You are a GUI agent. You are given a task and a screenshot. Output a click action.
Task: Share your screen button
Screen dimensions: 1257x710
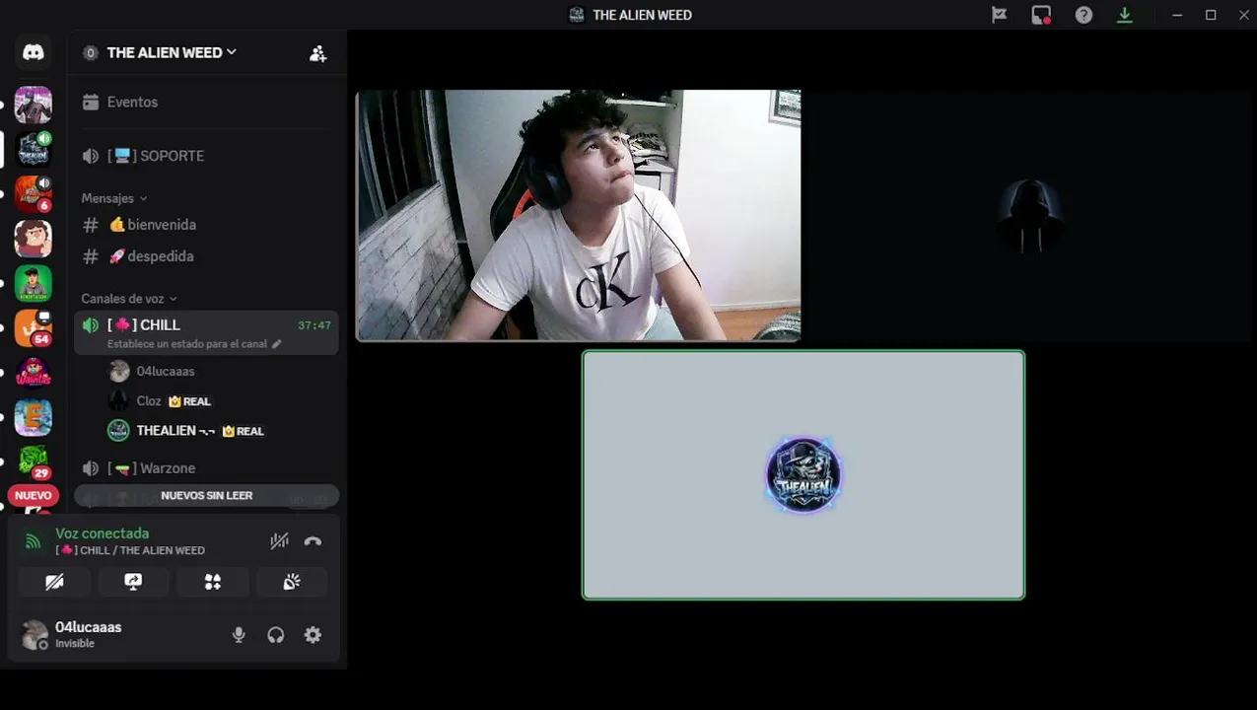point(133,582)
